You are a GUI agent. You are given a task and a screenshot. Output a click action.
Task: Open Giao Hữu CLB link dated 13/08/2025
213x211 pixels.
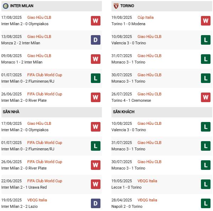39,37
